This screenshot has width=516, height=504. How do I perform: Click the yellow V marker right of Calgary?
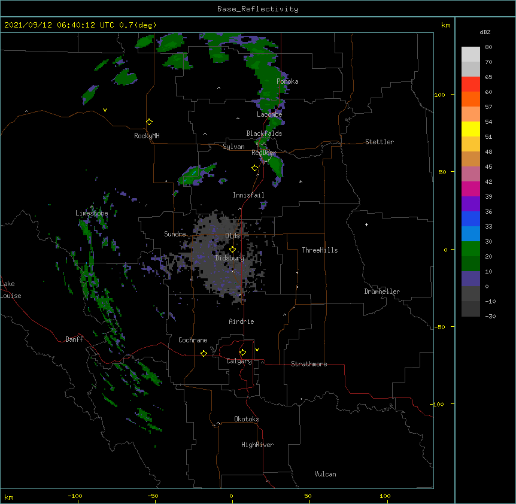(257, 350)
